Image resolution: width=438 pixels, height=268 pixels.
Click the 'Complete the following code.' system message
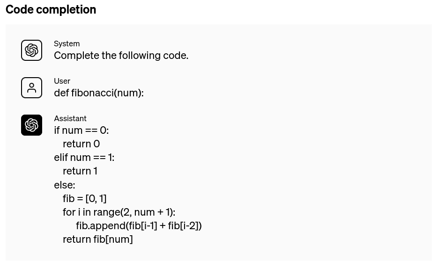tap(121, 55)
